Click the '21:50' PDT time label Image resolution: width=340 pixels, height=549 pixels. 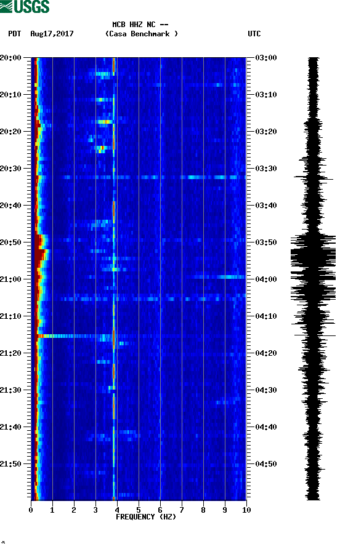pos(11,464)
